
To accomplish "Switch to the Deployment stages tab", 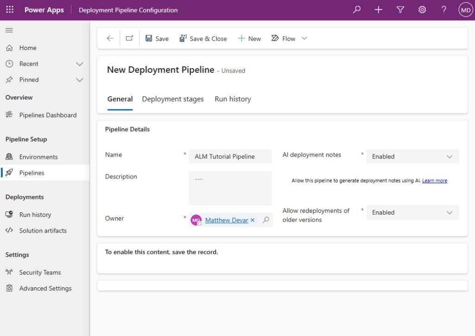I will pos(173,99).
